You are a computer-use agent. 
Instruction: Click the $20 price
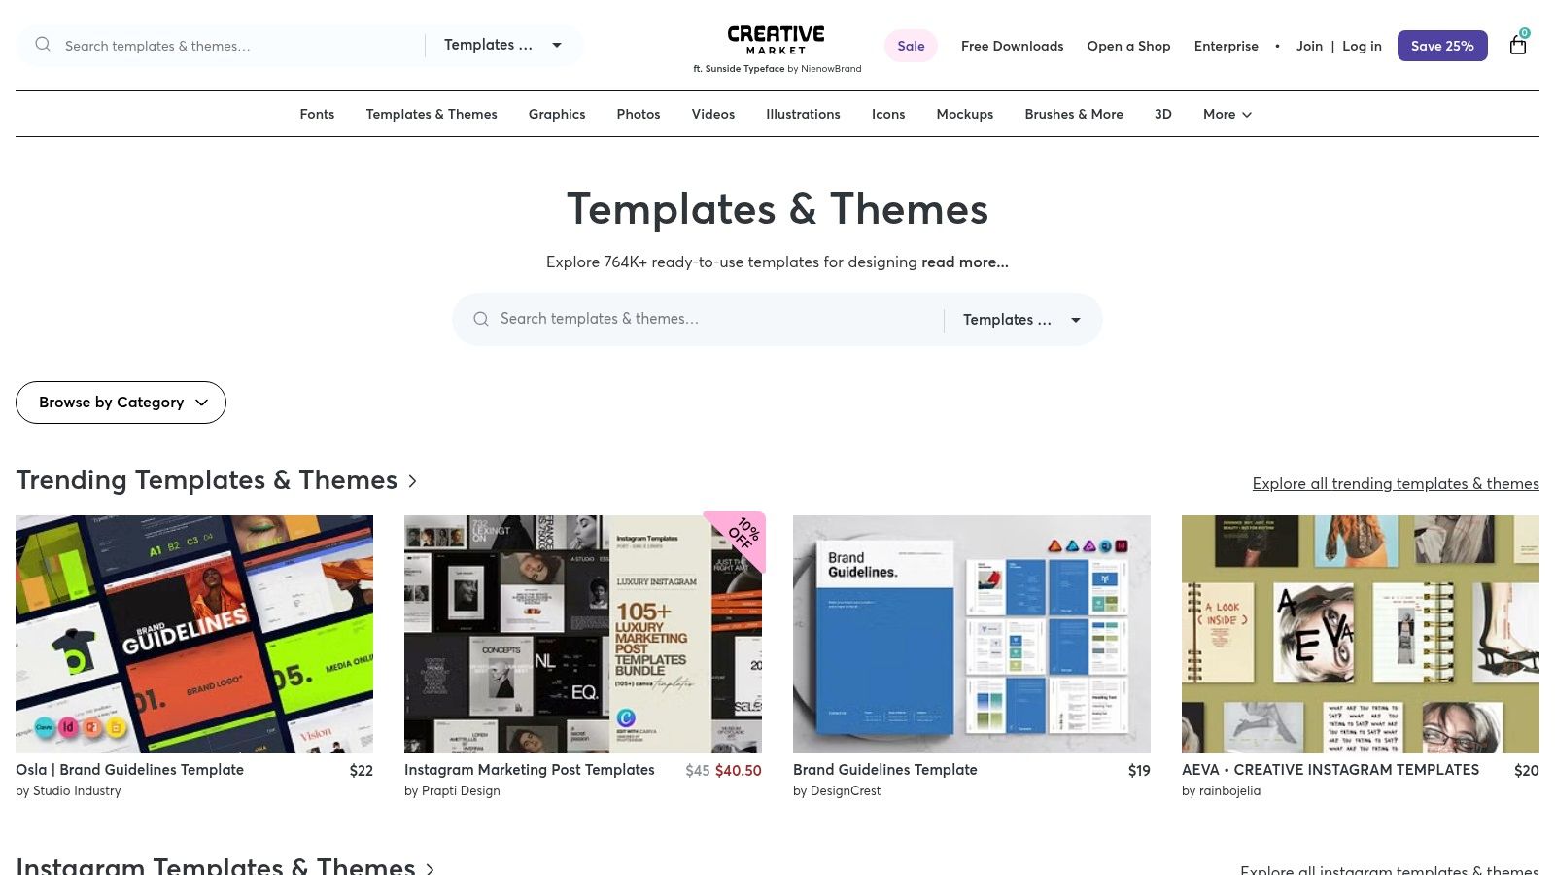[1527, 770]
